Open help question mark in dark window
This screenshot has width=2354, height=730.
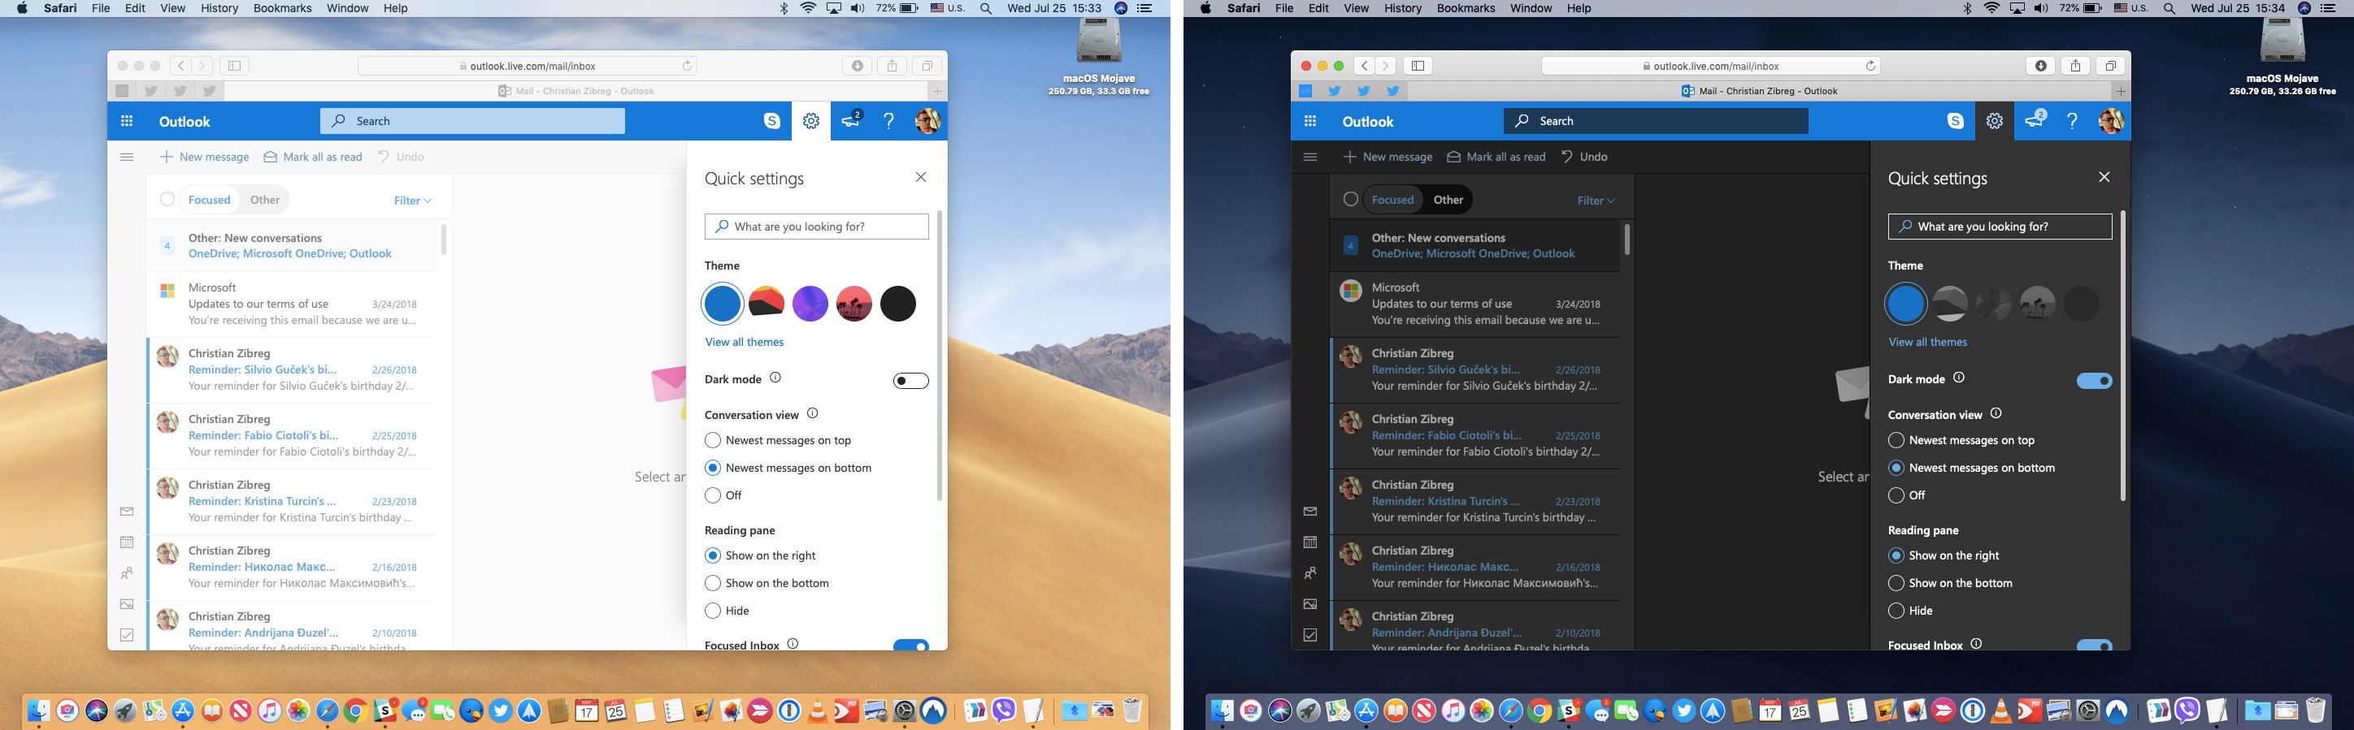(x=2072, y=121)
